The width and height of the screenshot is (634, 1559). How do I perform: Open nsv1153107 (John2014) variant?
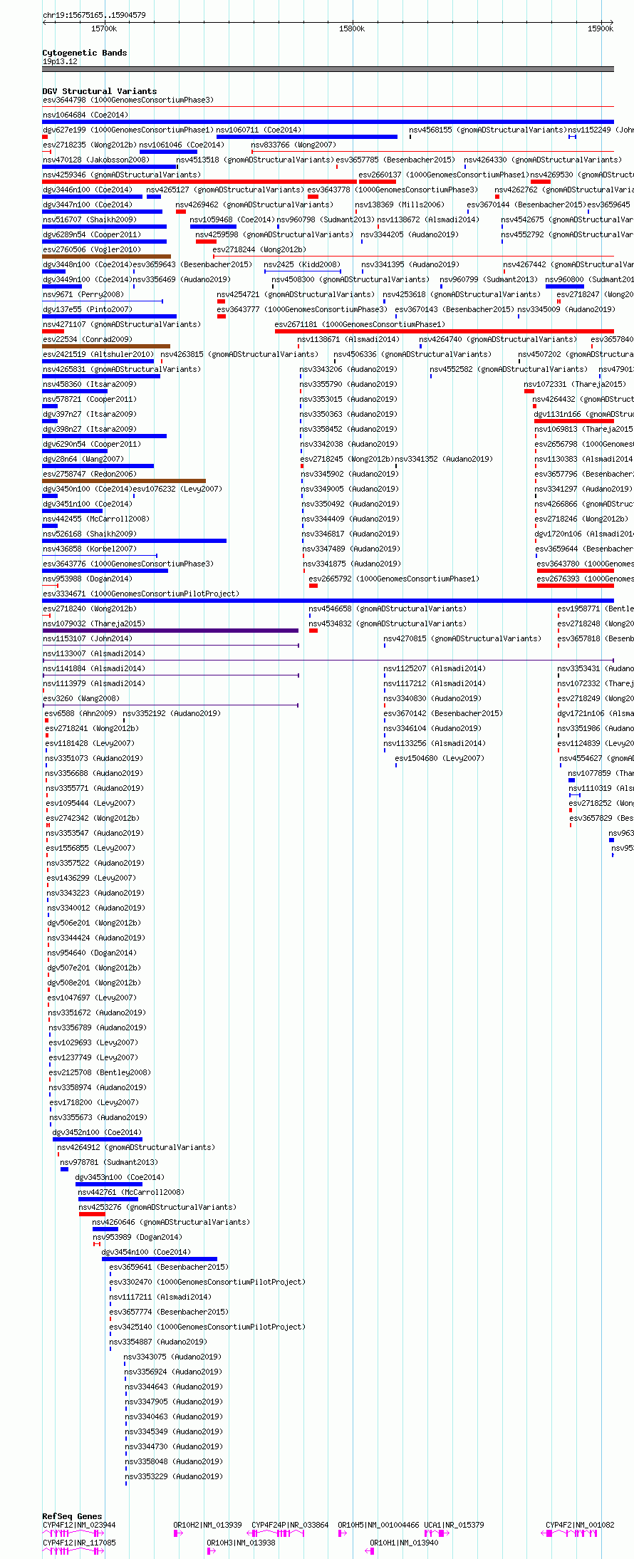tap(88, 638)
